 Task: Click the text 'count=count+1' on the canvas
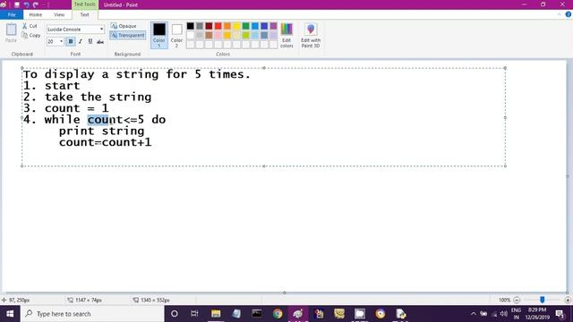pyautogui.click(x=106, y=142)
